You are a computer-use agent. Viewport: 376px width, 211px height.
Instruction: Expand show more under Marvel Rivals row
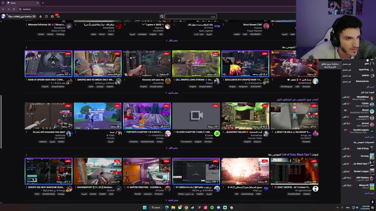[172, 93]
